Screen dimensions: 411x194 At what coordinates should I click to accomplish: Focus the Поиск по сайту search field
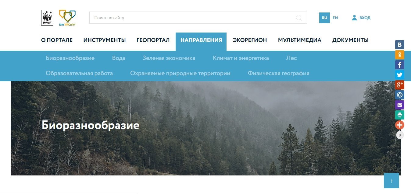pyautogui.click(x=198, y=18)
